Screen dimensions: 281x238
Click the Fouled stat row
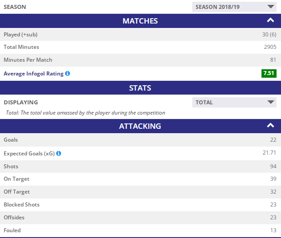(140, 230)
